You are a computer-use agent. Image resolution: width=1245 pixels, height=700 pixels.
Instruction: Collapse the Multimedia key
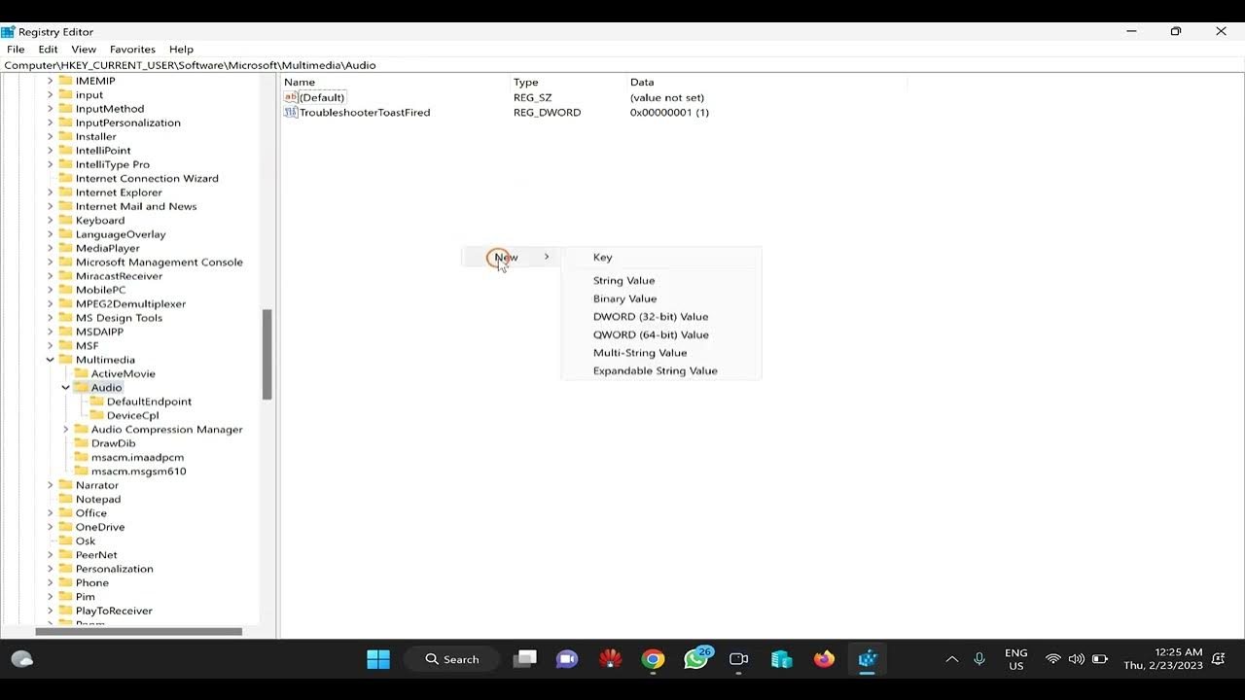tap(51, 360)
